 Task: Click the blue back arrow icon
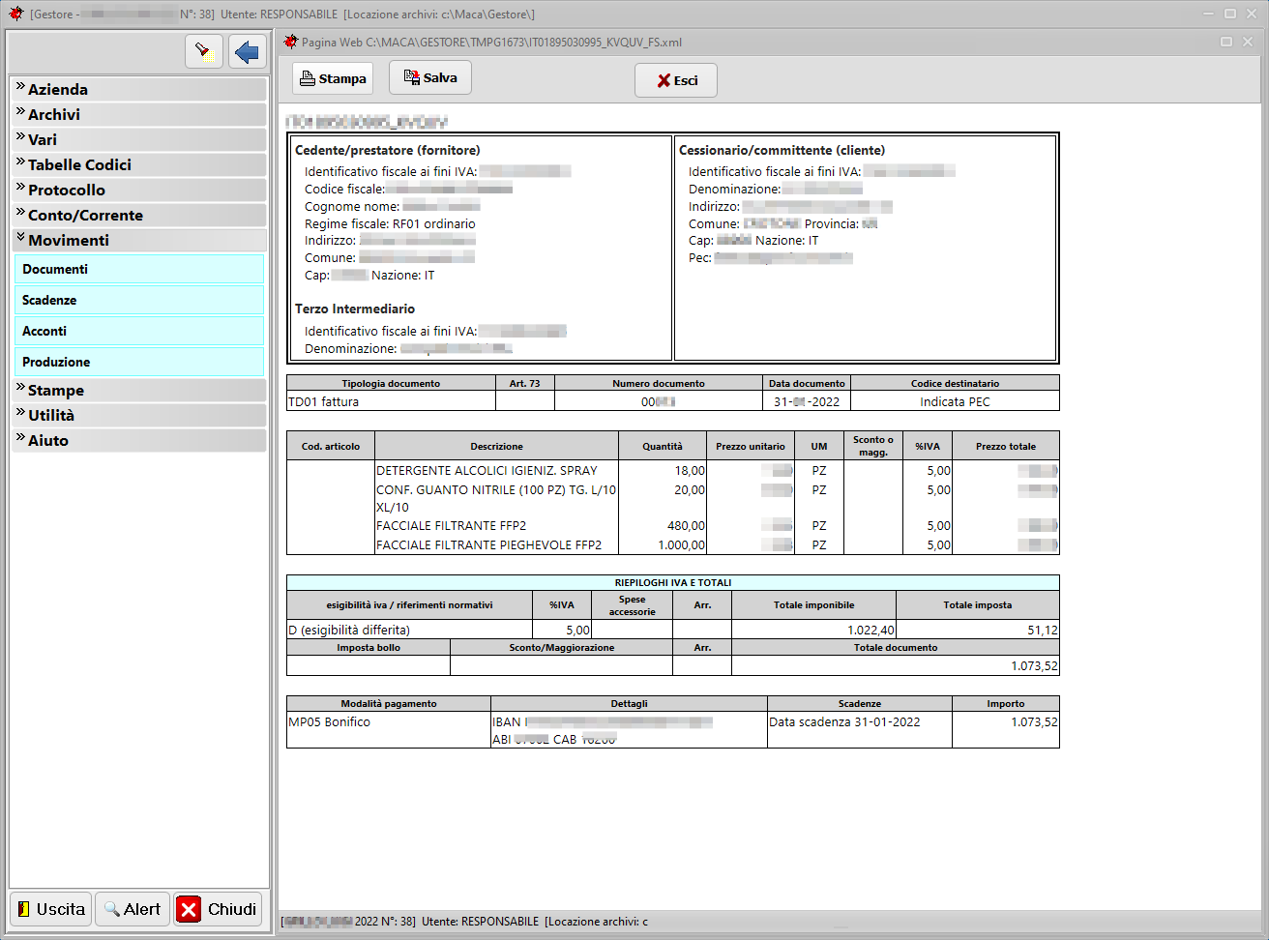tap(248, 51)
